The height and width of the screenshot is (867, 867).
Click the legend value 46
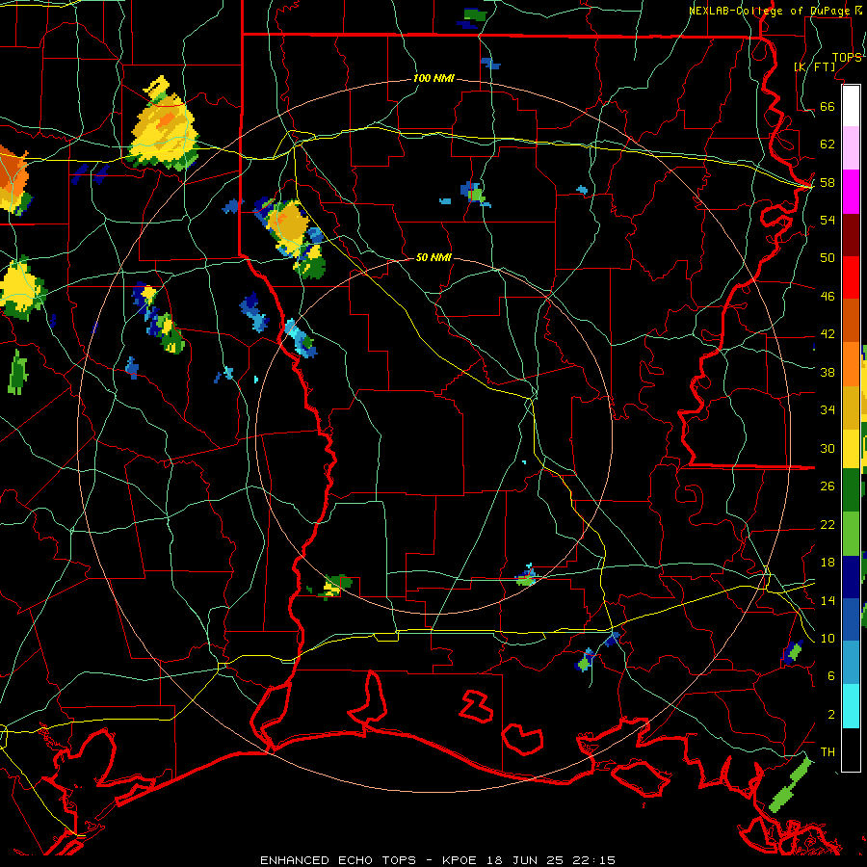pos(828,297)
